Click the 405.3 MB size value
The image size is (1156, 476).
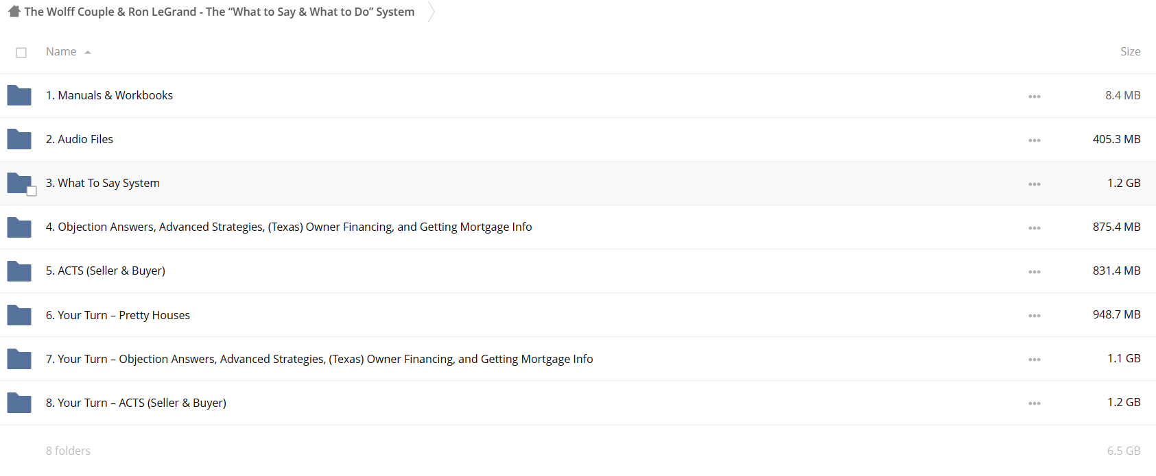point(1116,139)
